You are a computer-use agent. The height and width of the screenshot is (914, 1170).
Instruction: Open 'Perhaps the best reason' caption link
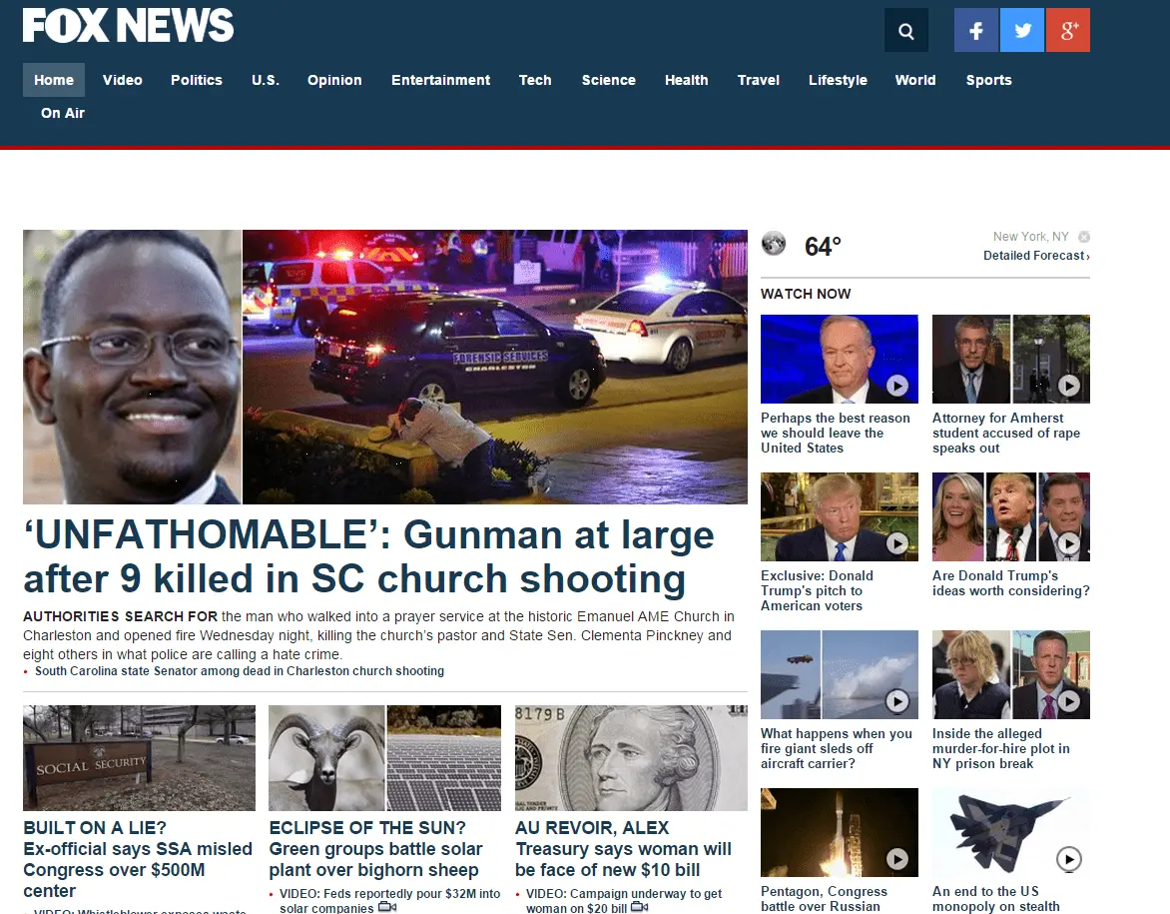click(835, 434)
